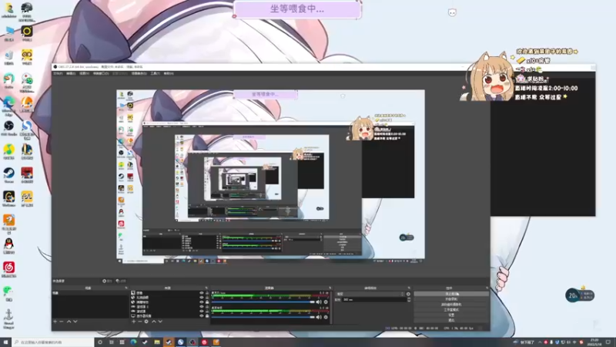Hide the display capture source eye icon
The width and height of the screenshot is (616, 347).
[202, 315]
